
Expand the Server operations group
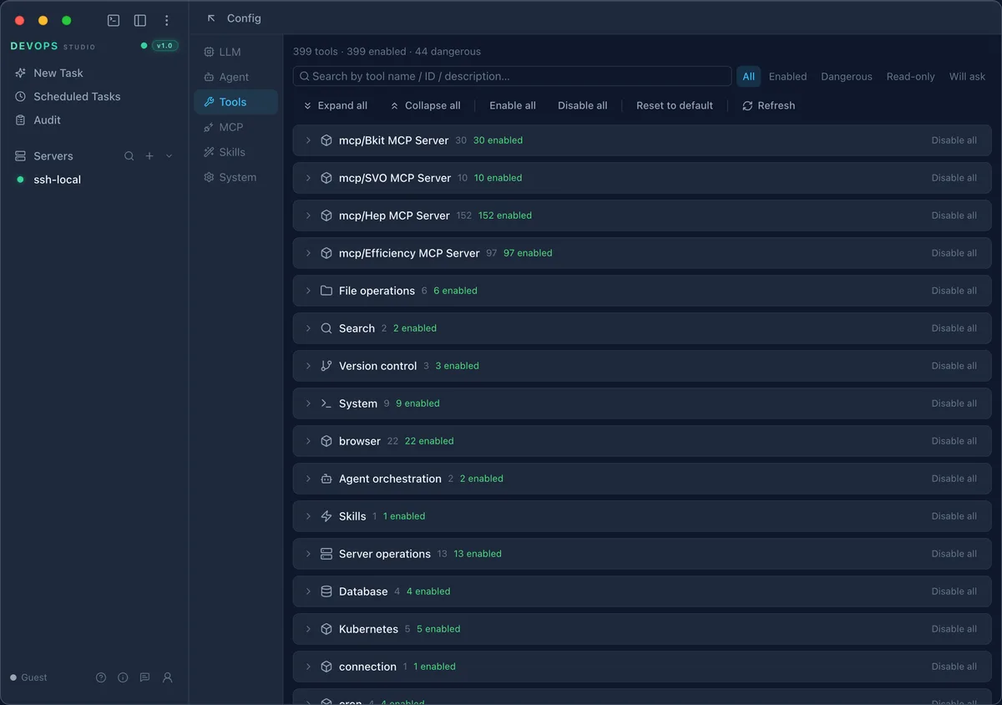click(308, 554)
